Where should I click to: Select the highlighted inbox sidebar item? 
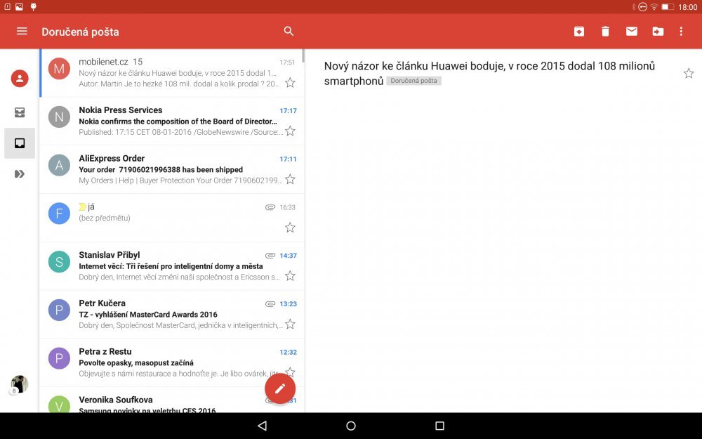pos(20,143)
